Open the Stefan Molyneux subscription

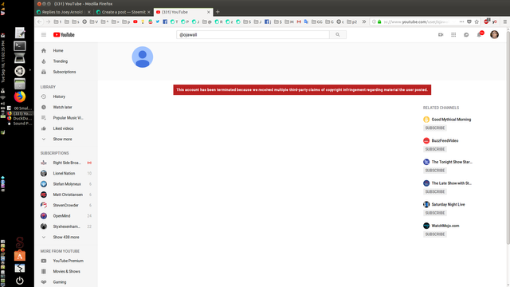(66, 184)
